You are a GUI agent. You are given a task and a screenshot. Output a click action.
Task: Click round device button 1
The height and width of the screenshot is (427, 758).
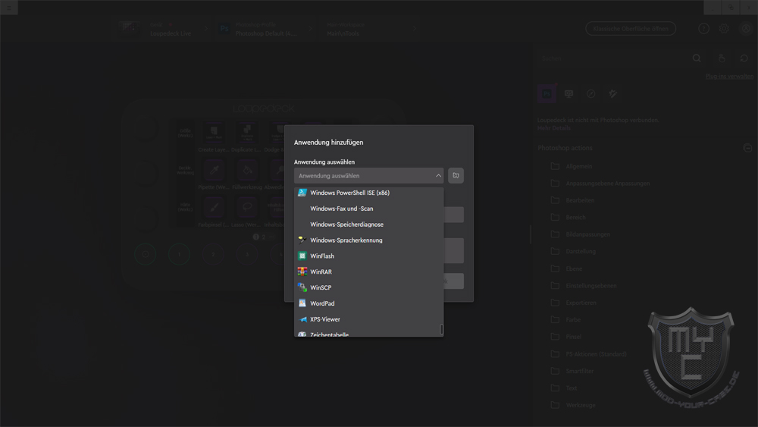point(179,254)
